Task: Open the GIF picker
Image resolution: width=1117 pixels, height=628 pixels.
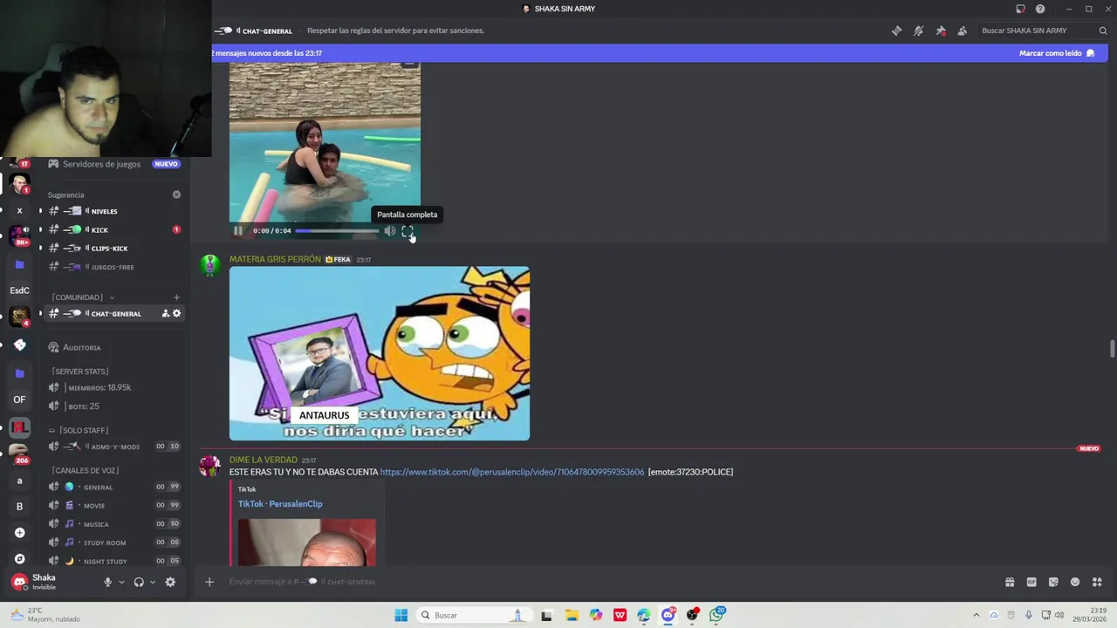Action: click(1031, 582)
